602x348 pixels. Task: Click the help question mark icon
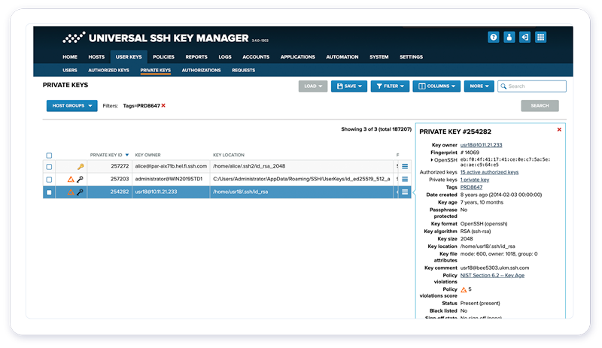[494, 37]
